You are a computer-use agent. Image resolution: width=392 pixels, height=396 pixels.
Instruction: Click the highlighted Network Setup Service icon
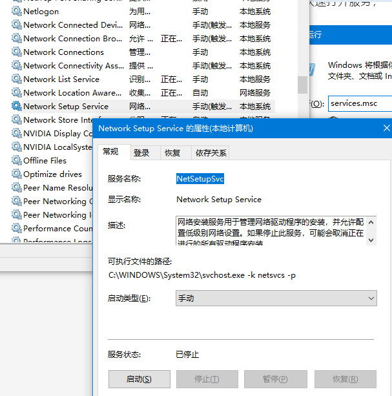[x=17, y=107]
